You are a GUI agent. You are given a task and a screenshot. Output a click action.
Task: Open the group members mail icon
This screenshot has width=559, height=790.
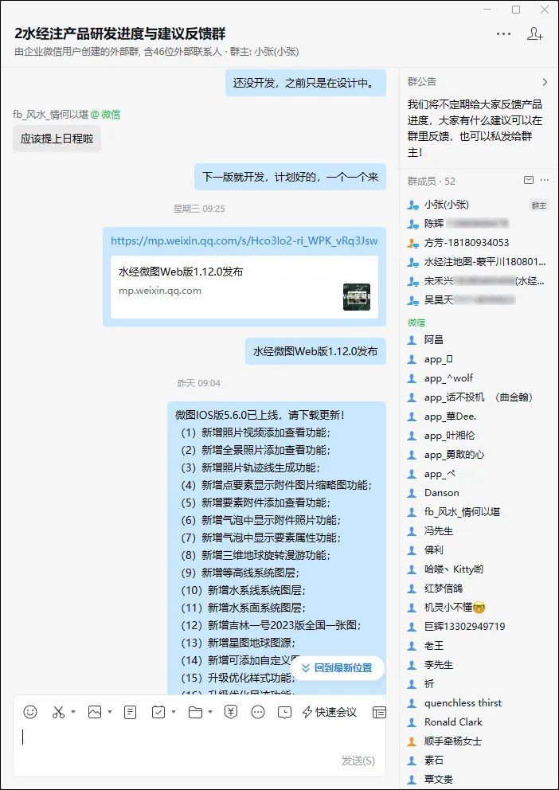click(529, 180)
